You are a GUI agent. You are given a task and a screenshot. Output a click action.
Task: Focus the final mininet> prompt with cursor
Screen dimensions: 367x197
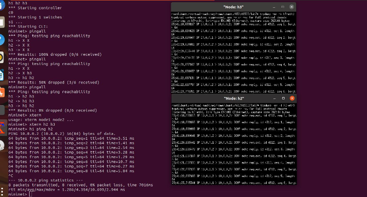[x=20, y=194]
